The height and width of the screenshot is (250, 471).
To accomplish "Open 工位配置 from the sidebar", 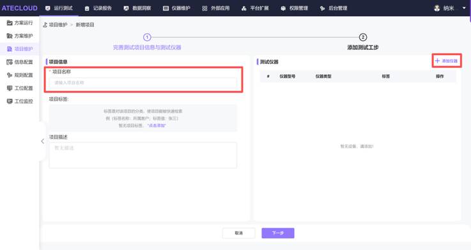I will [x=20, y=88].
